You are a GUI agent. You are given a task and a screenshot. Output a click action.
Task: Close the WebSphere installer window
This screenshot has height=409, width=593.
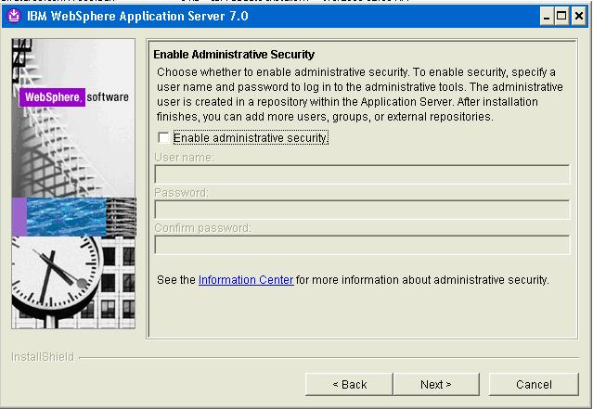tap(579, 17)
